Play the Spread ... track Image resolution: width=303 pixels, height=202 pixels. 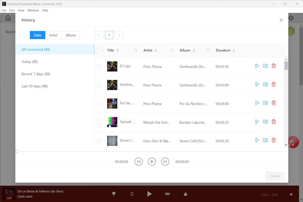257,122
